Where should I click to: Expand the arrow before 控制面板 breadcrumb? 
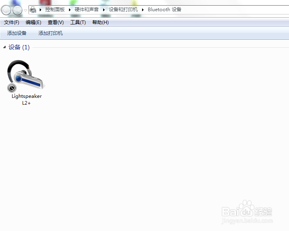(41, 10)
